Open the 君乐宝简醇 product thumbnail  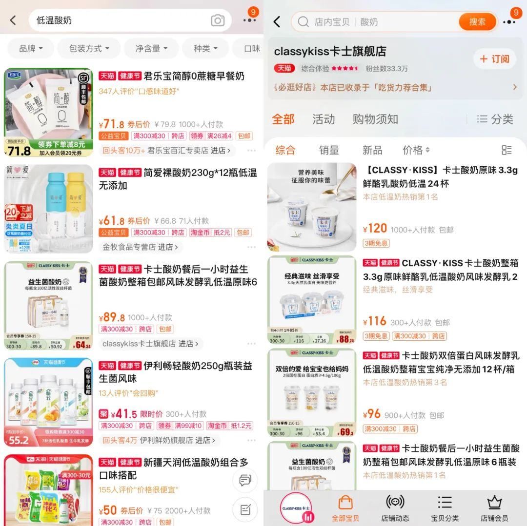click(x=48, y=113)
